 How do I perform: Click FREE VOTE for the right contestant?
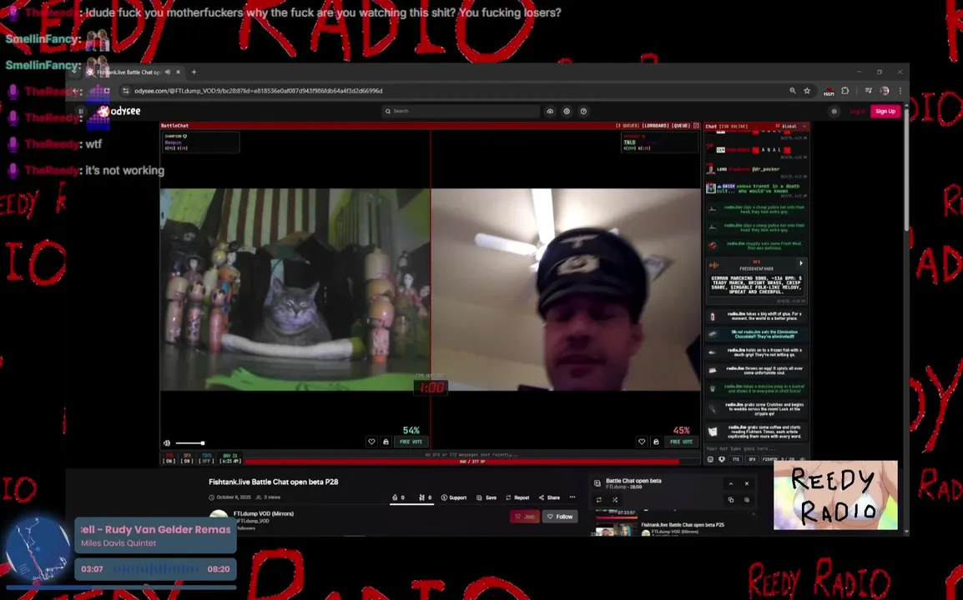[x=681, y=442]
